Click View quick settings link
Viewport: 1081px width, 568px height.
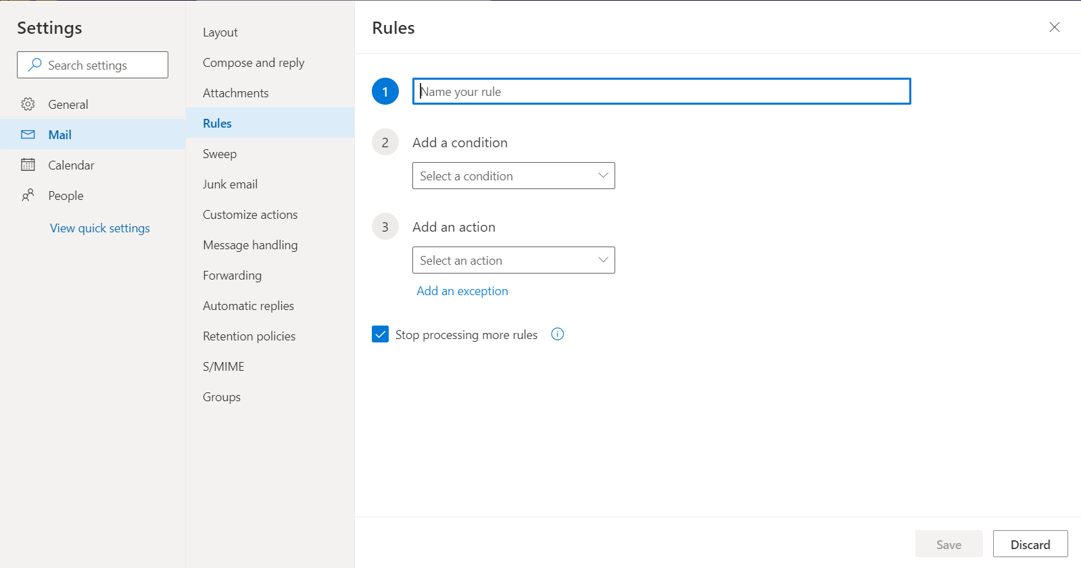100,228
